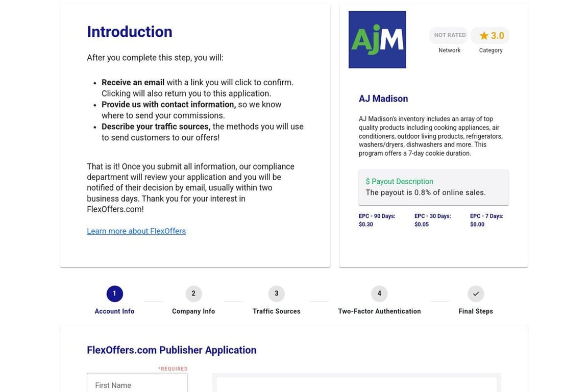Focus the First Name input field

coord(137,383)
